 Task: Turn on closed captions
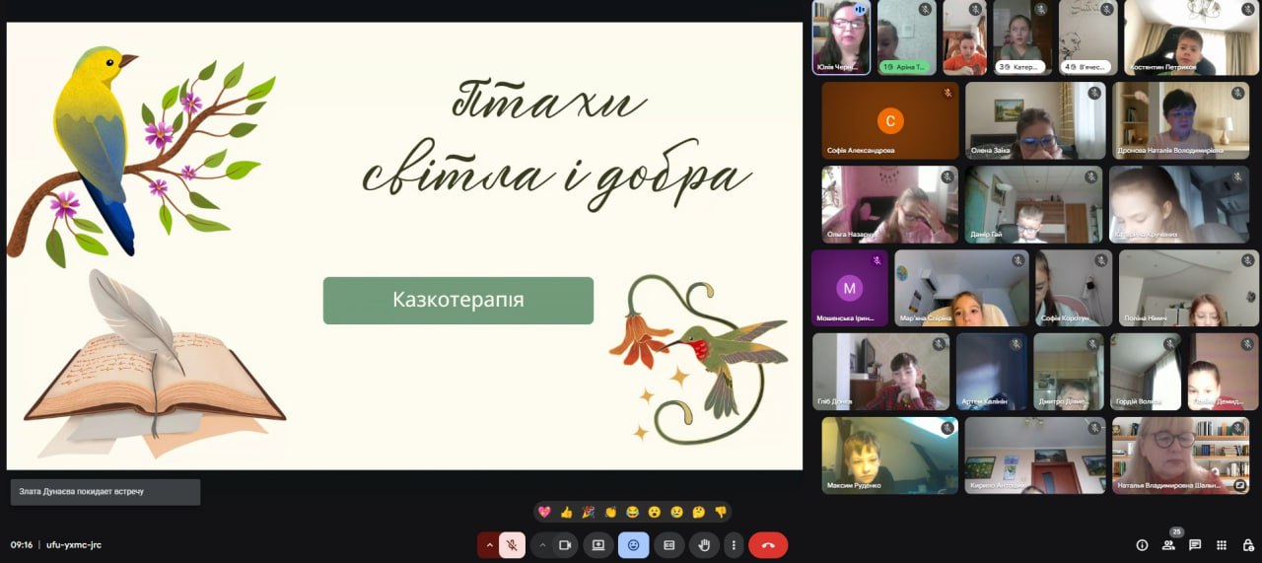(x=668, y=544)
